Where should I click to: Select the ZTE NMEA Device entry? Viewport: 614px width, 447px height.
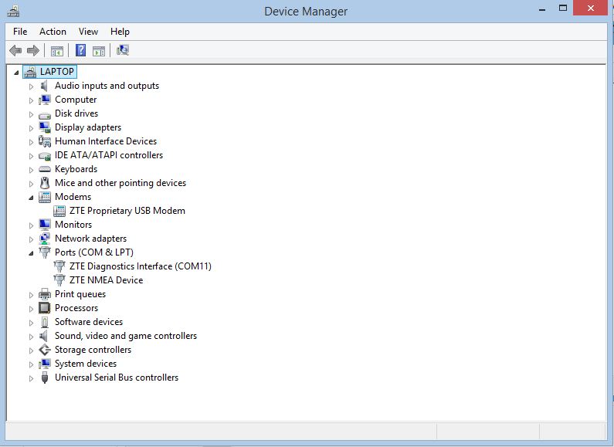(106, 280)
